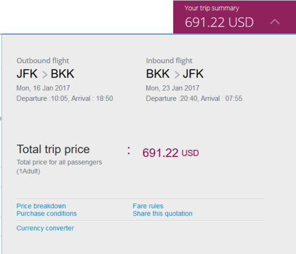Viewport: 296px width, 254px height.
Task: Click Share this quotation
Action: tap(163, 214)
